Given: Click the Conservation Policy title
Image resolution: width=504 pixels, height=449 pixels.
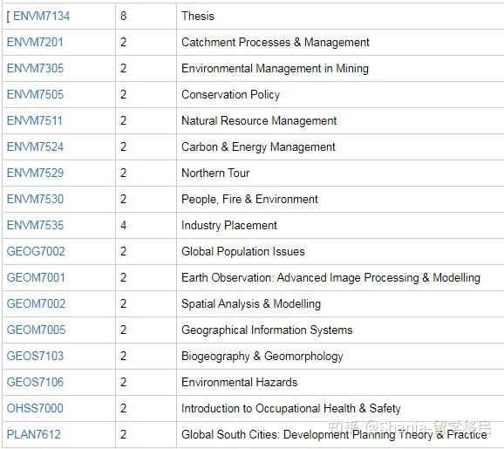Looking at the screenshot, I should point(231,94).
